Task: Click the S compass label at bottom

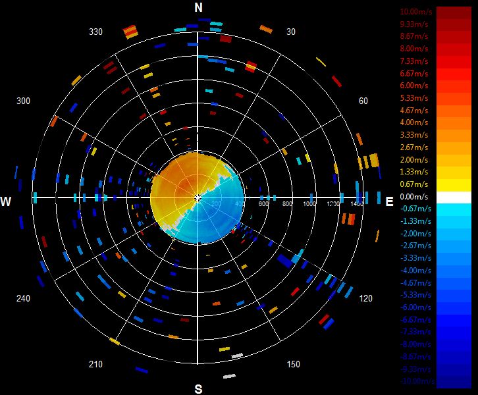Action: pos(198,389)
